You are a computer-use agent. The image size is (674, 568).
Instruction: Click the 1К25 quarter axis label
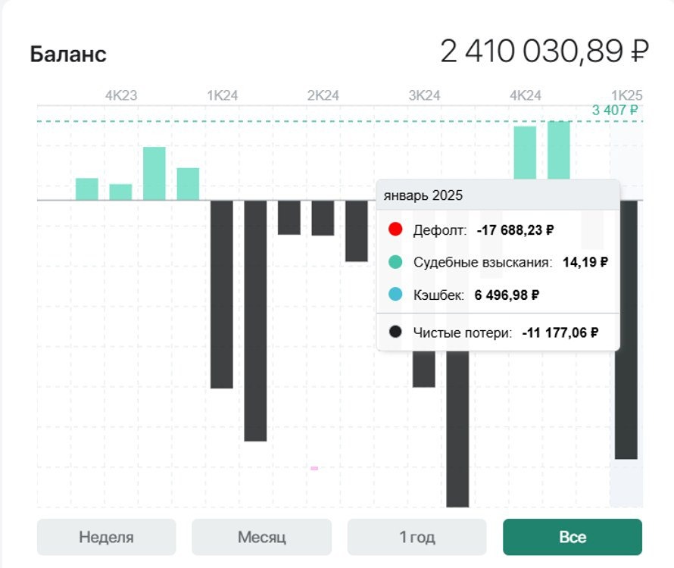click(626, 95)
